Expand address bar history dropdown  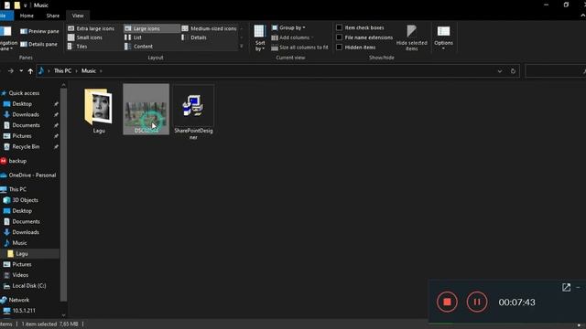(500, 71)
